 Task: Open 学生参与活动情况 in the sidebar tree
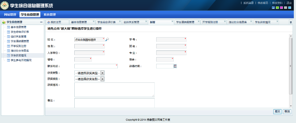21,60
